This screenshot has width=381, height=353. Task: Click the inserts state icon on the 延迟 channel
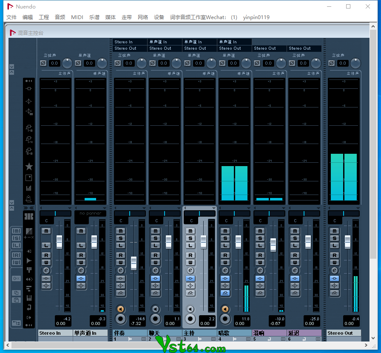coord(295,279)
